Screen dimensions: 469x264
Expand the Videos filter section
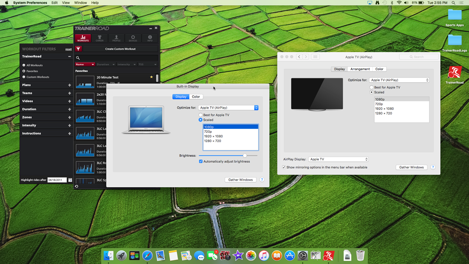pyautogui.click(x=70, y=101)
